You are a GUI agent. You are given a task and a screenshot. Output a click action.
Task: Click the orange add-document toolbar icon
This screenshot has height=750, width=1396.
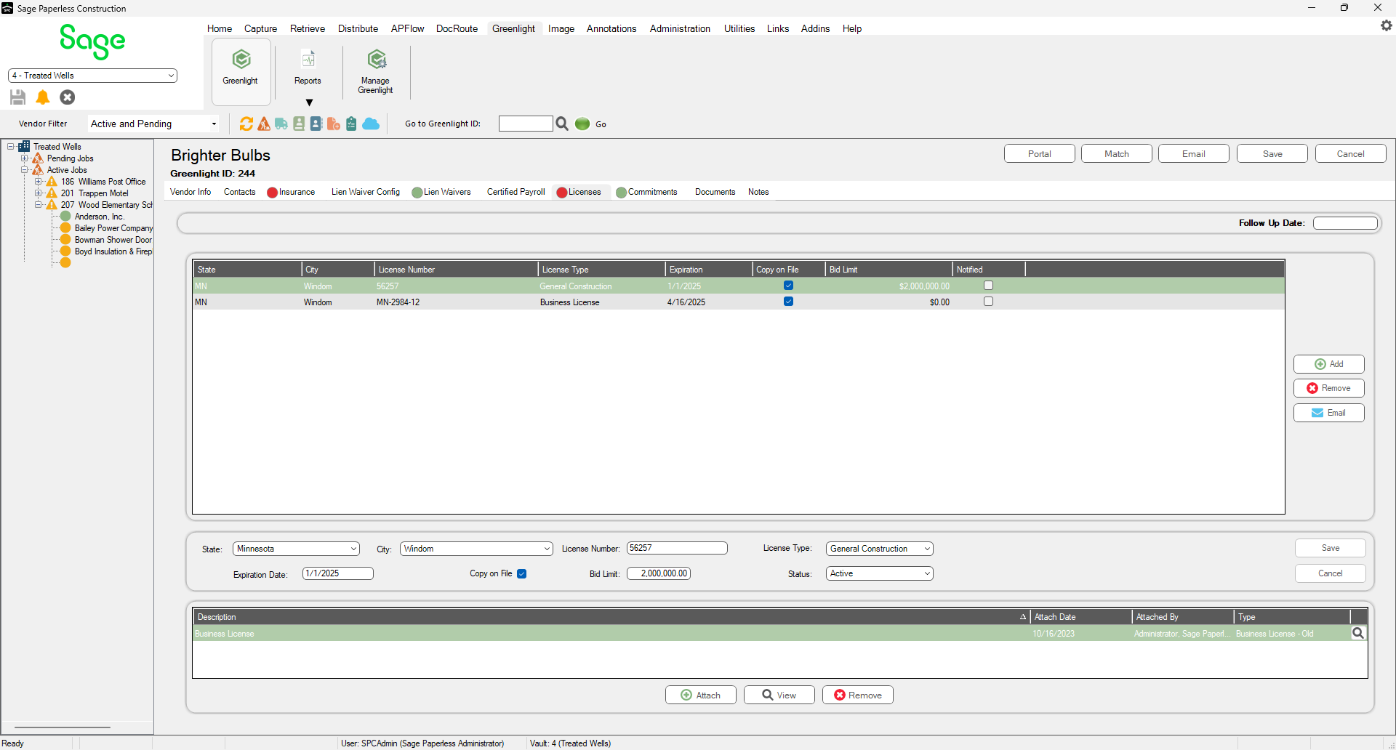(x=334, y=124)
